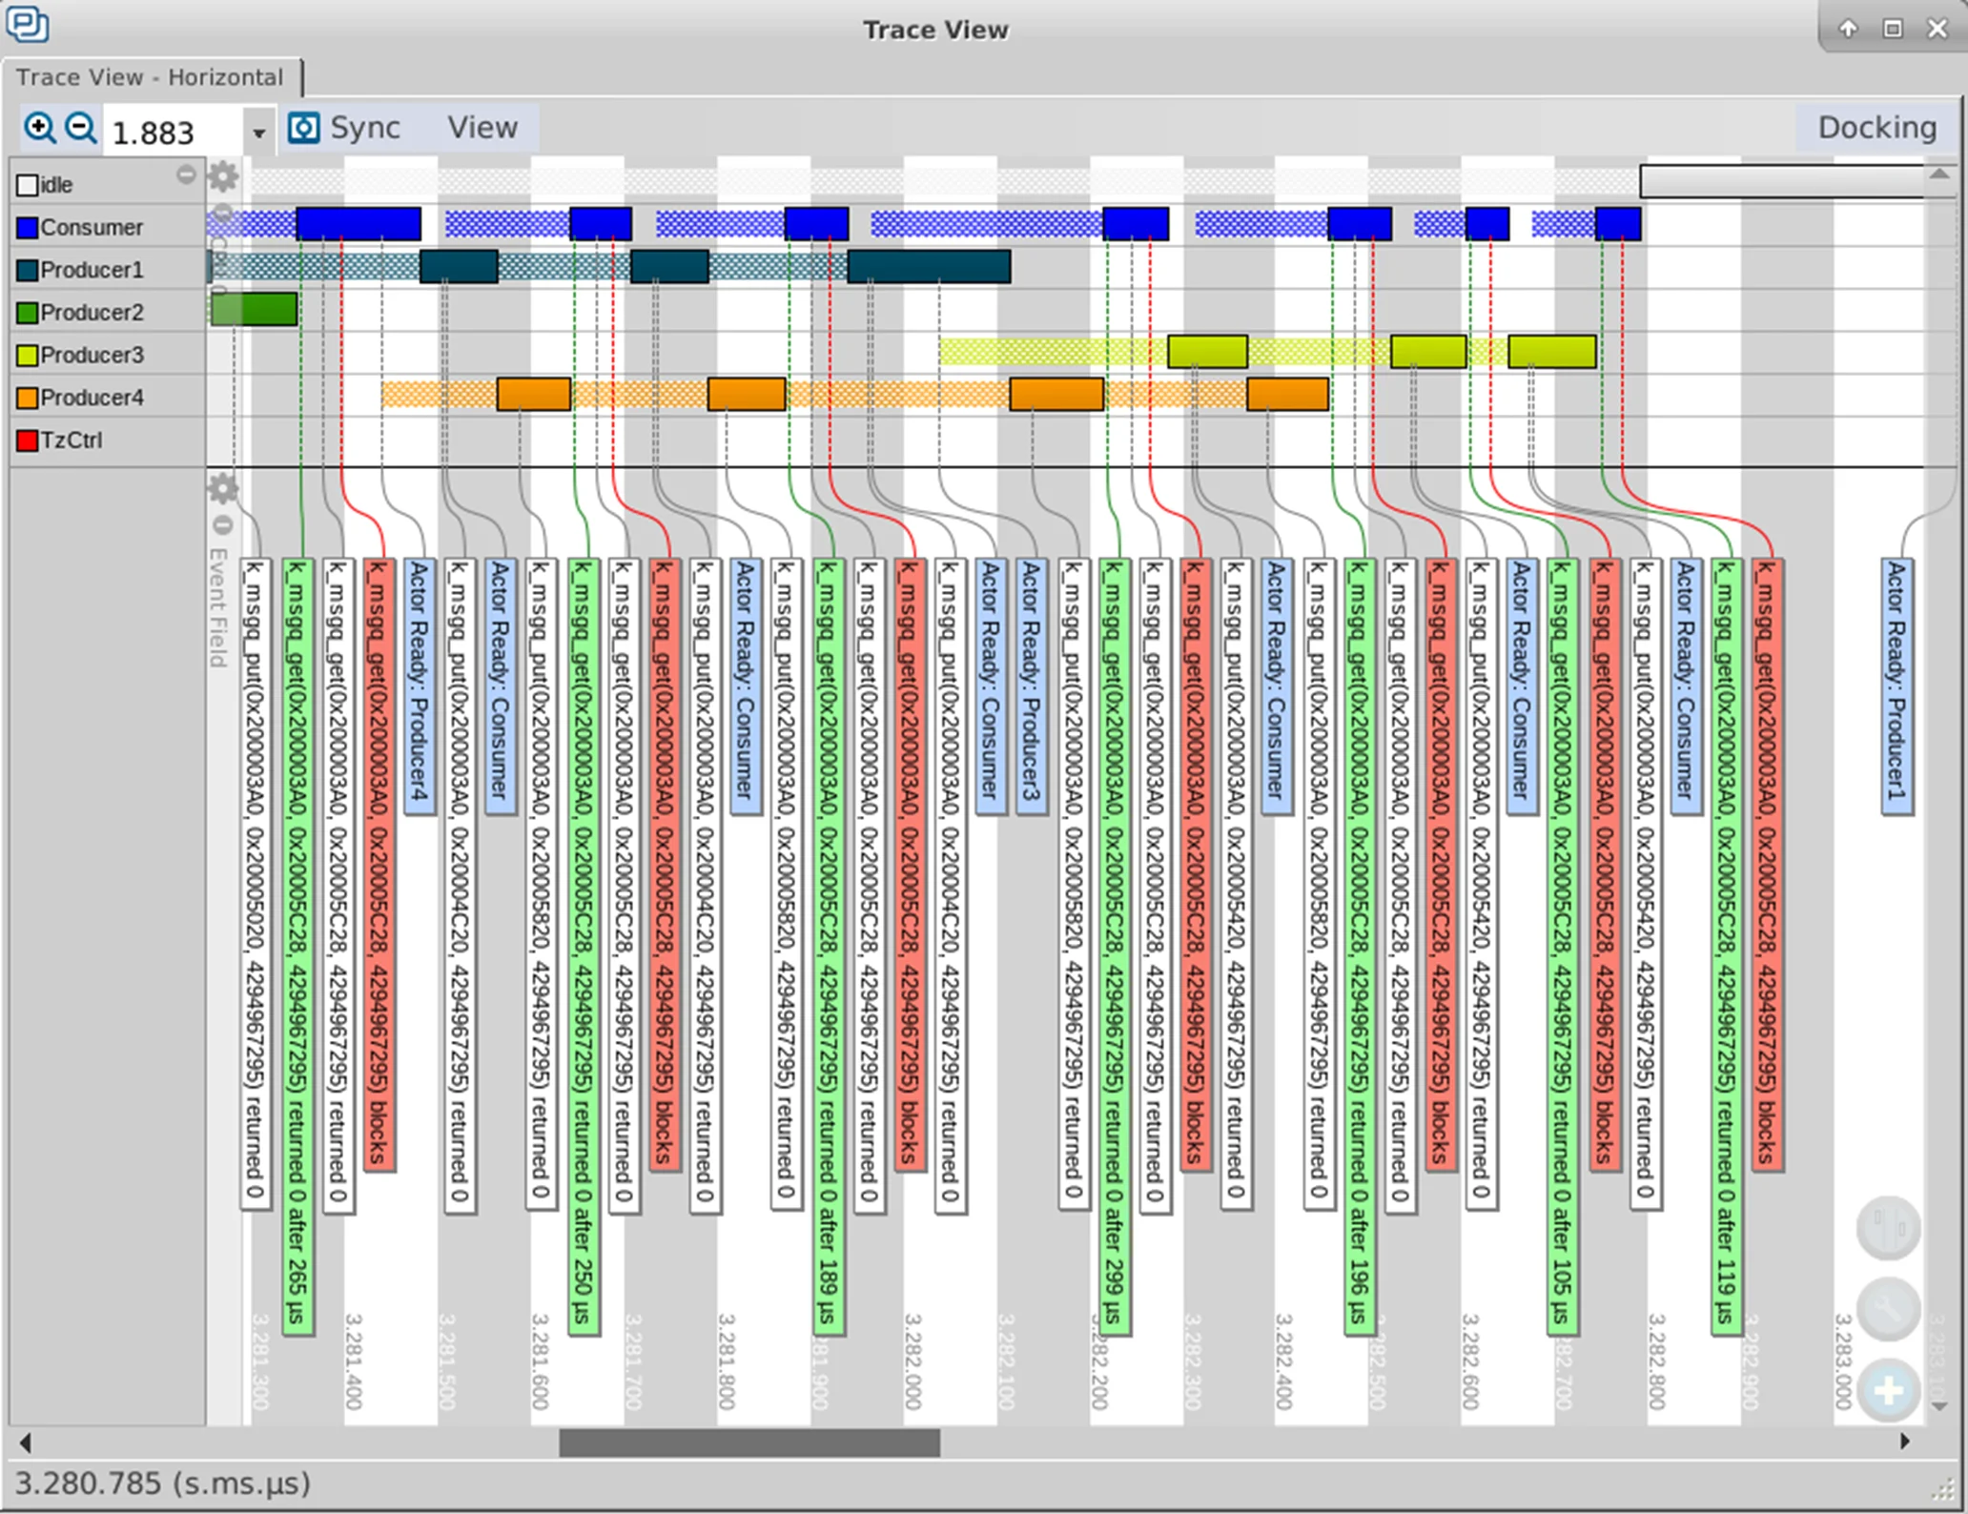Open Event Field gear settings icon
Image resolution: width=1968 pixels, height=1514 pixels.
pos(223,489)
